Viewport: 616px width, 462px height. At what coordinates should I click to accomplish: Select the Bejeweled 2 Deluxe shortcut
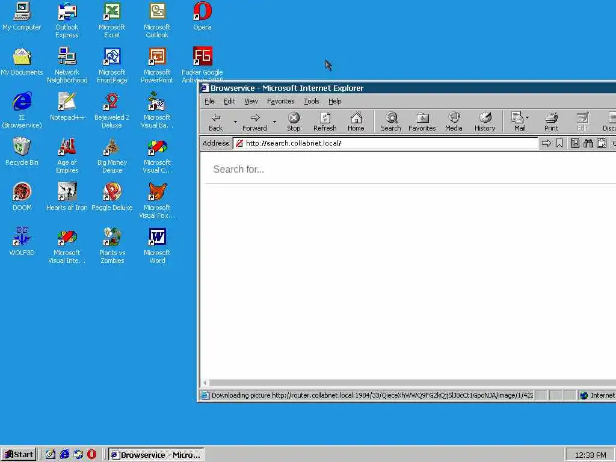click(x=112, y=111)
